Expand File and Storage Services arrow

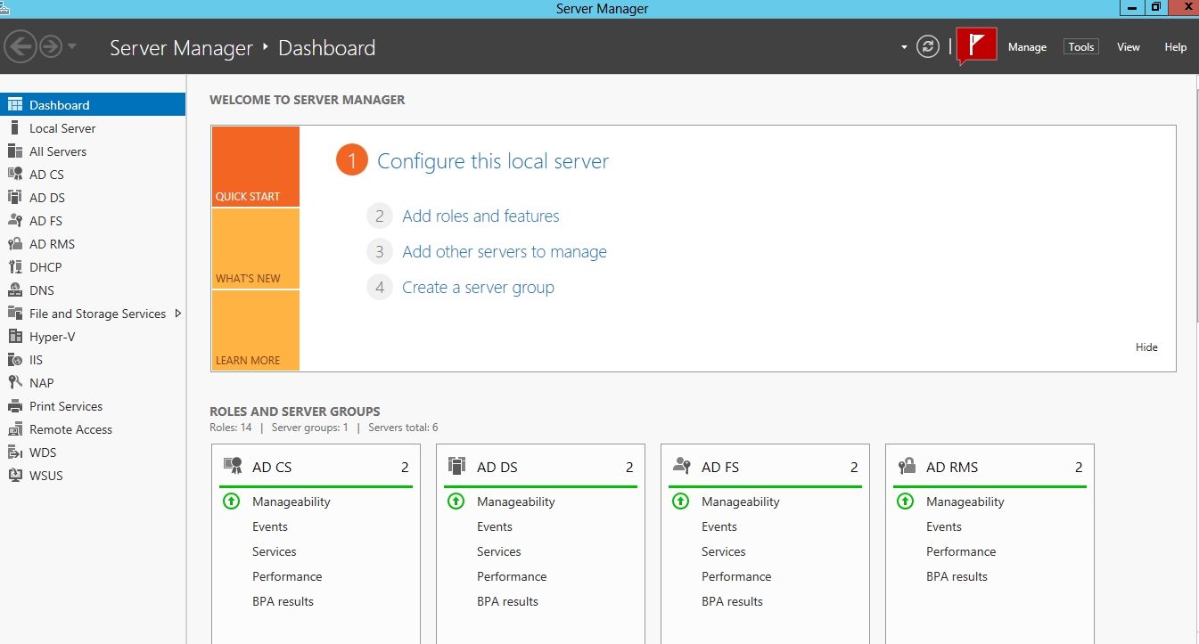(x=178, y=314)
